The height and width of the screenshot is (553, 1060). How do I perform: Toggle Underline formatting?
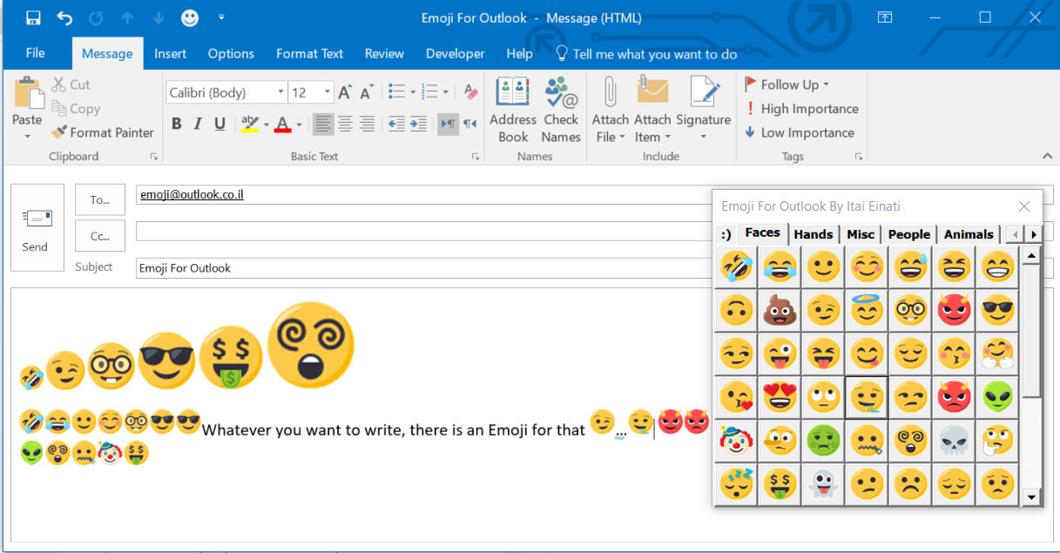[219, 124]
